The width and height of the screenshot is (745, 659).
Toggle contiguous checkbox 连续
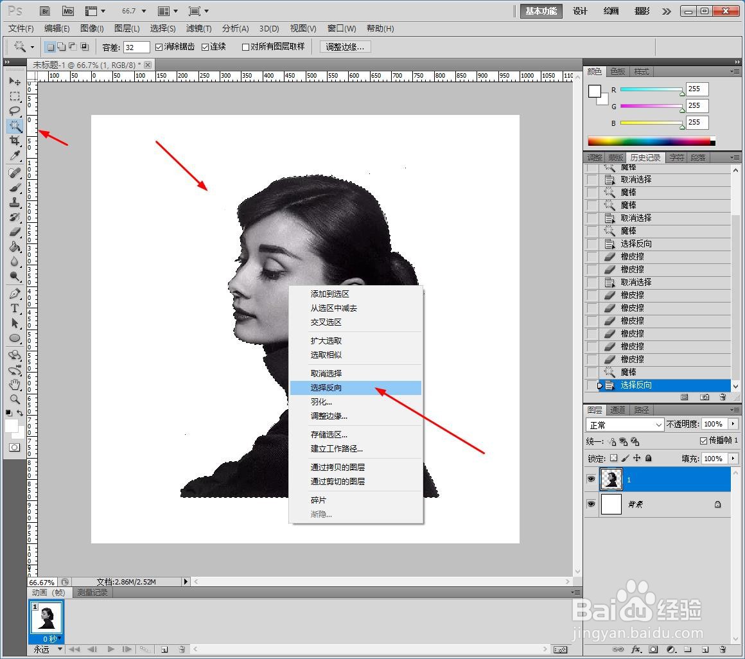[x=206, y=47]
